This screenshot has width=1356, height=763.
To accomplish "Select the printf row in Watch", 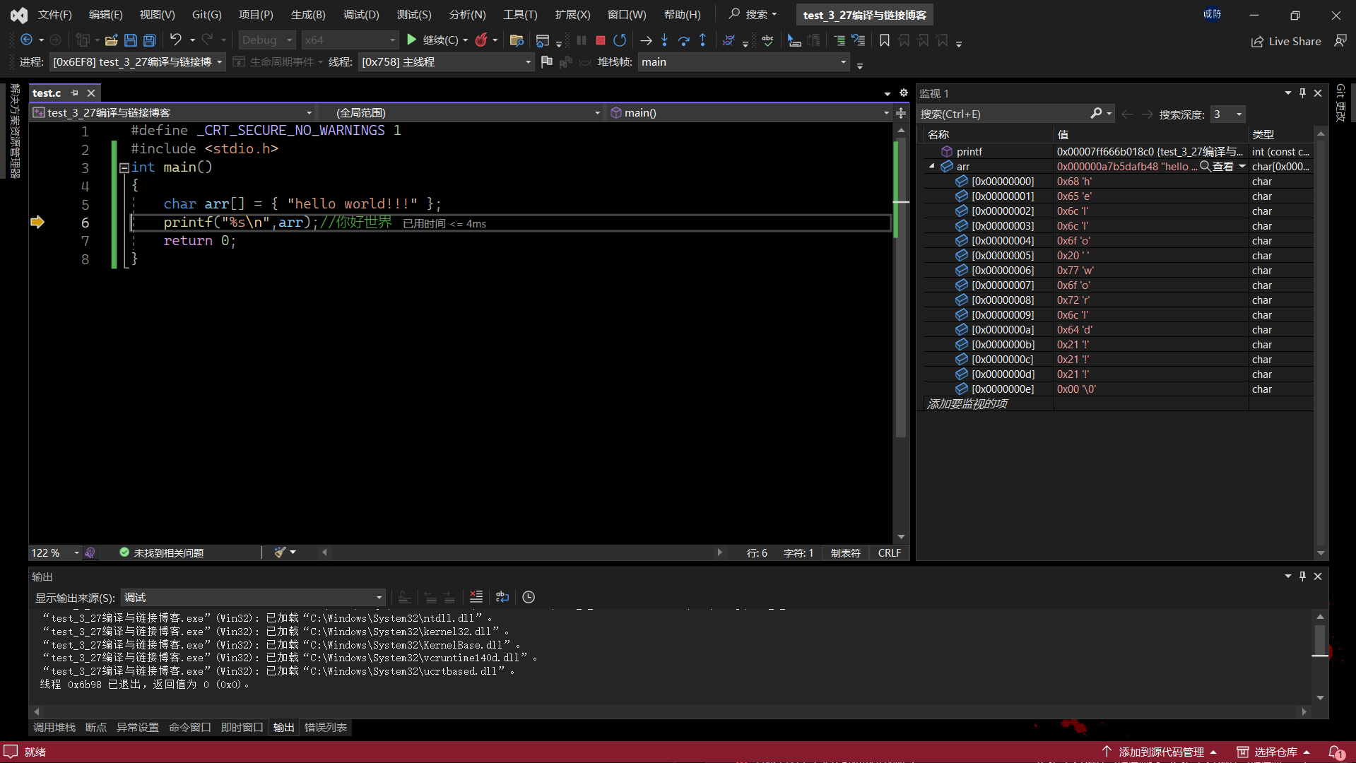I will pos(1119,151).
